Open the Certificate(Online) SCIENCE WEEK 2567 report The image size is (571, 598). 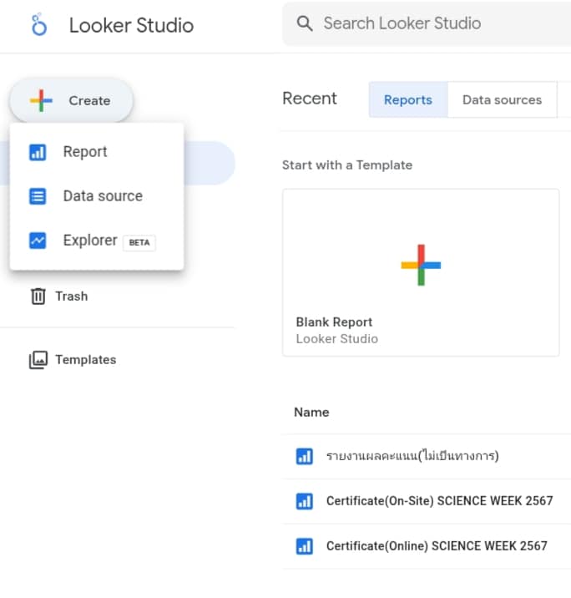click(x=437, y=546)
